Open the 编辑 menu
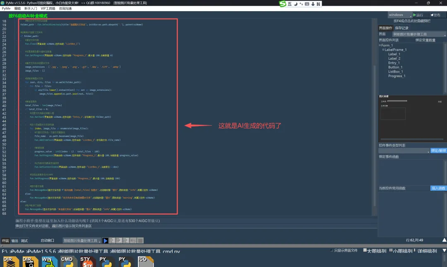 [x=17, y=9]
